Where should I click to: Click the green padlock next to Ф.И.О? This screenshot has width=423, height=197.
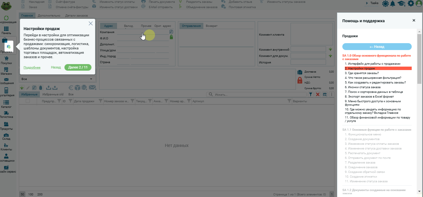[171, 37]
